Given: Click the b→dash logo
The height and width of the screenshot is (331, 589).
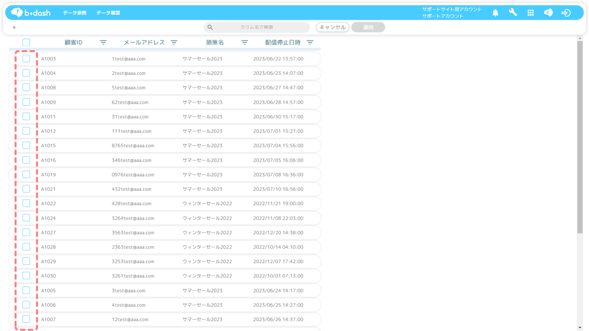Looking at the screenshot, I should (31, 13).
